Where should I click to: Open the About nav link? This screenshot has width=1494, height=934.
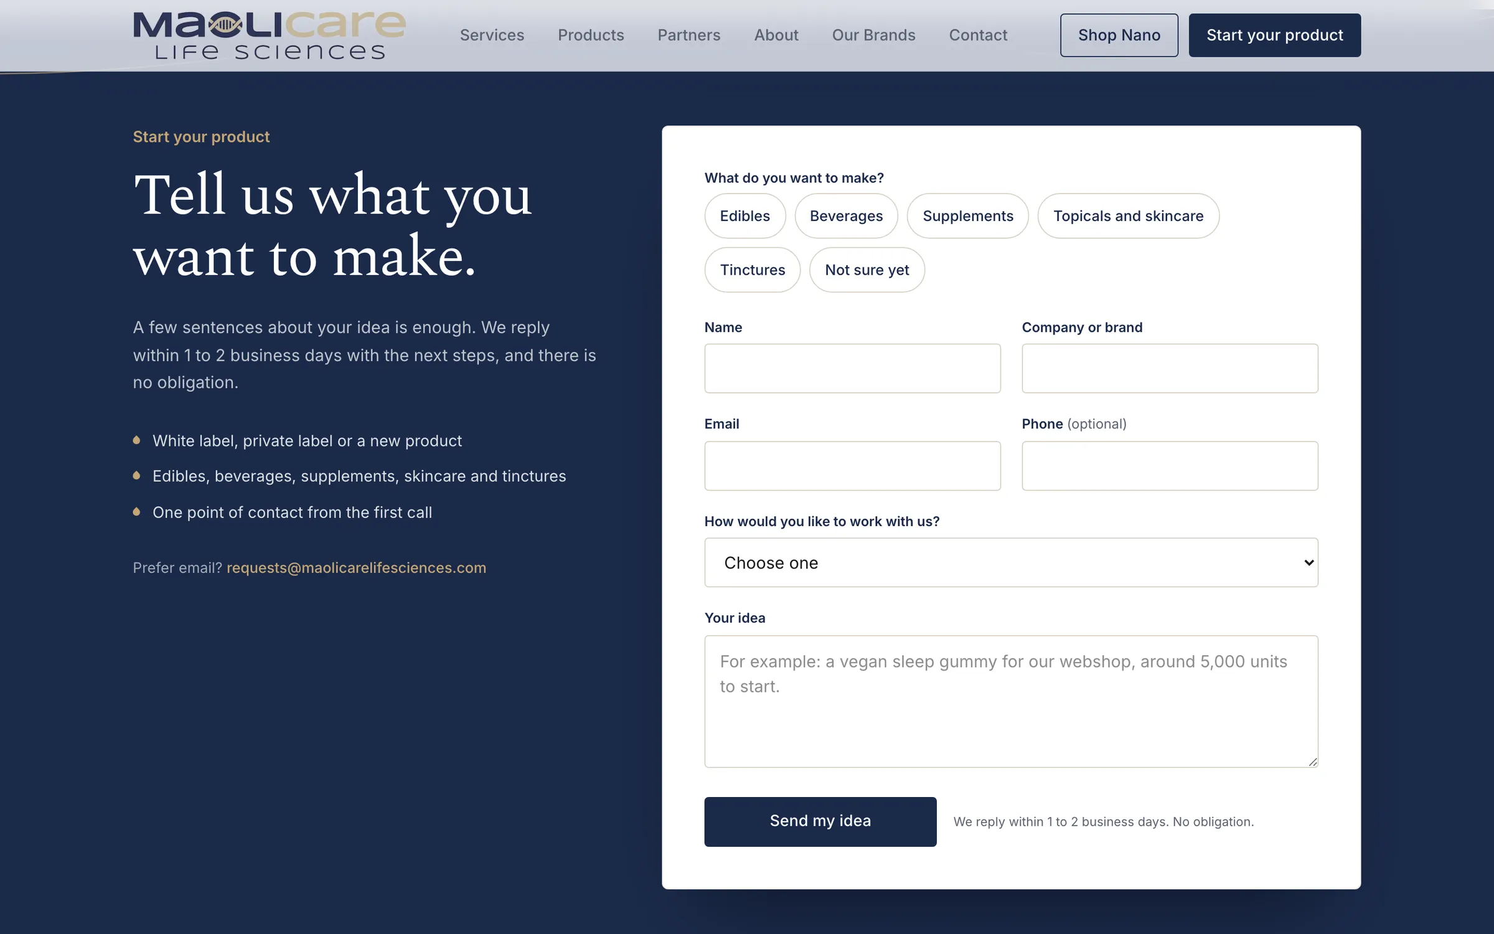776,35
